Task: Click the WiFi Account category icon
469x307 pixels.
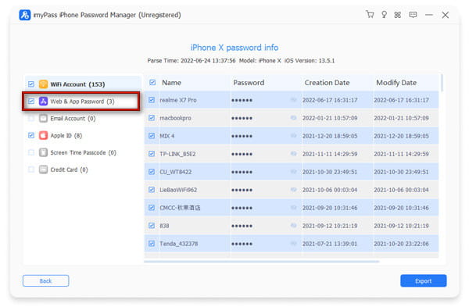Action: tap(43, 84)
